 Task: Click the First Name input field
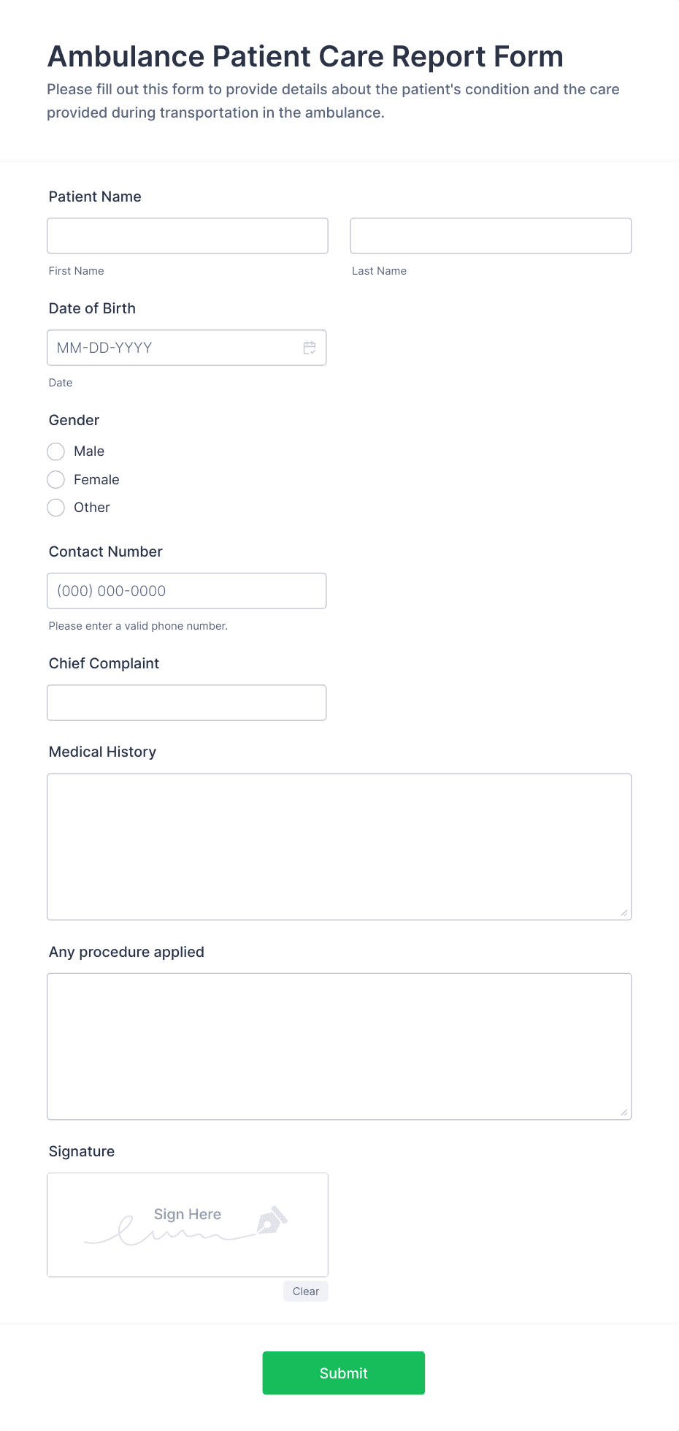tap(187, 235)
